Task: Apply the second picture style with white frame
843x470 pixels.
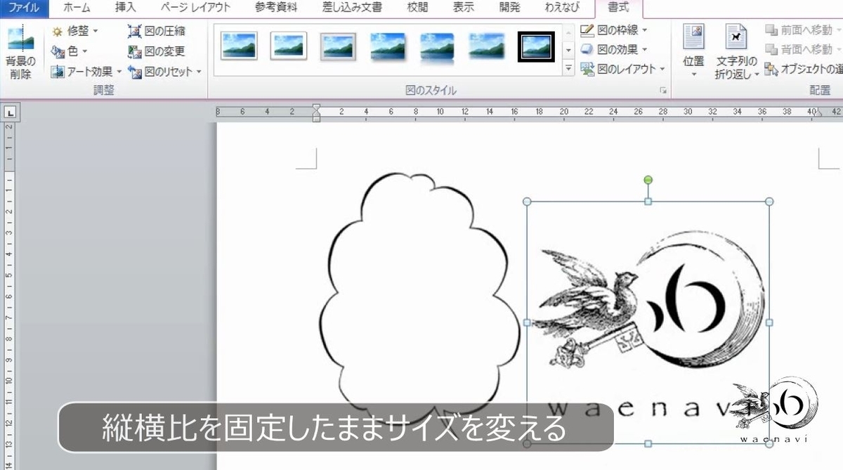Action: [x=288, y=46]
